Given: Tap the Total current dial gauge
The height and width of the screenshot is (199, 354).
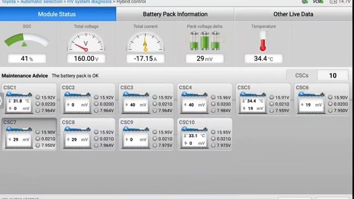Looking at the screenshot, I should point(145,42).
